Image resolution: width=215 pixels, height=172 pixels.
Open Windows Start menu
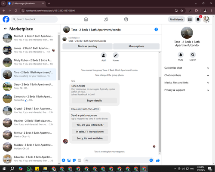click(x=4, y=169)
